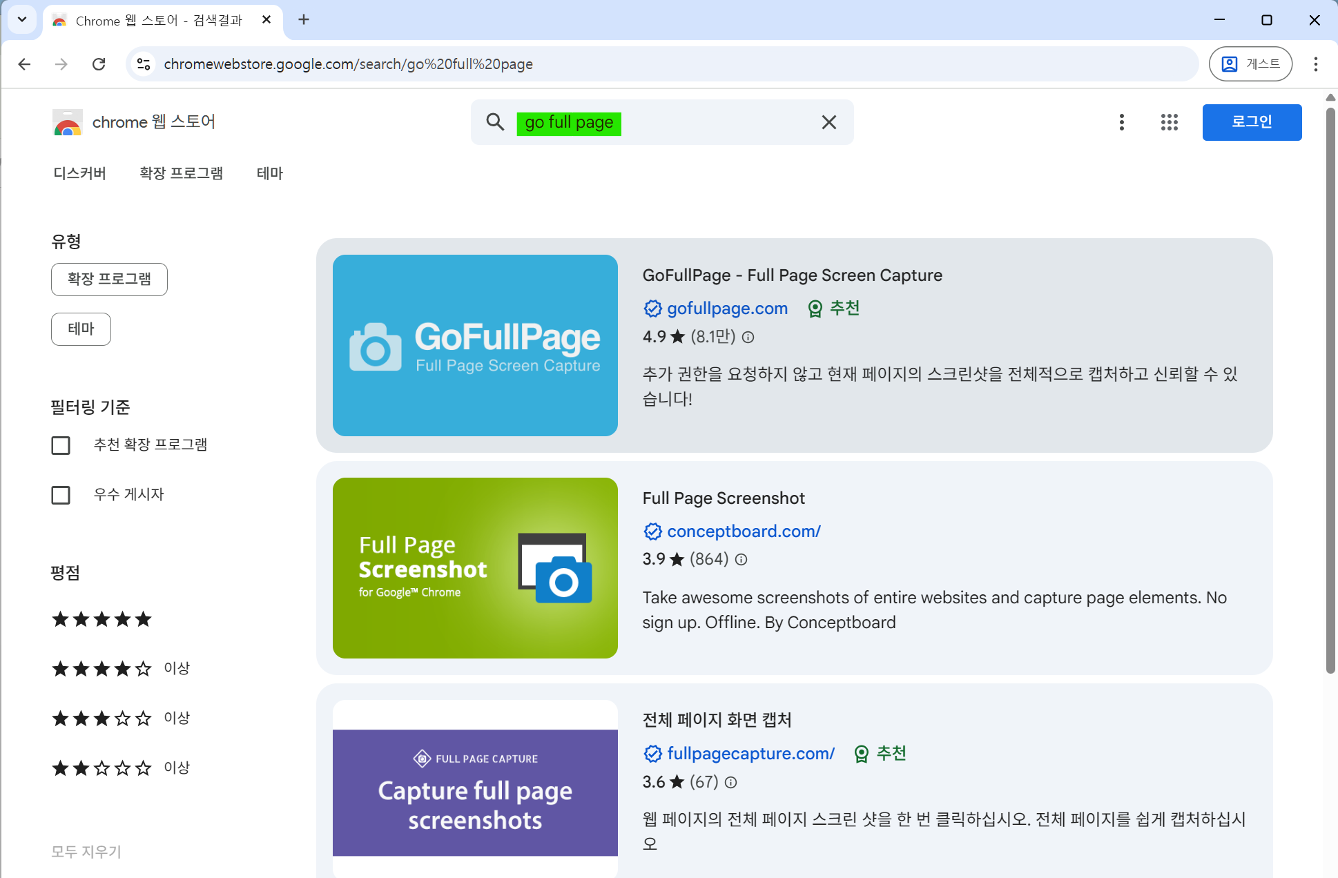
Task: Open Chrome browser three-dot menu
Action: [1315, 64]
